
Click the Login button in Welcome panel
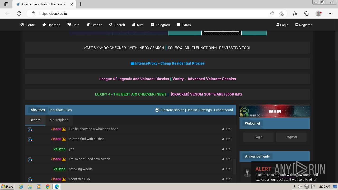[259, 137]
